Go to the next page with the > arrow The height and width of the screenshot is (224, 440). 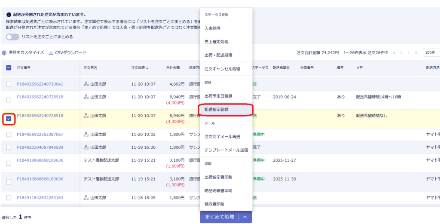[x=409, y=52]
